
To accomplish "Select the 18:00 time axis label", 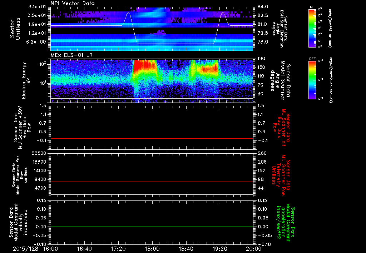I will (x=152, y=248).
